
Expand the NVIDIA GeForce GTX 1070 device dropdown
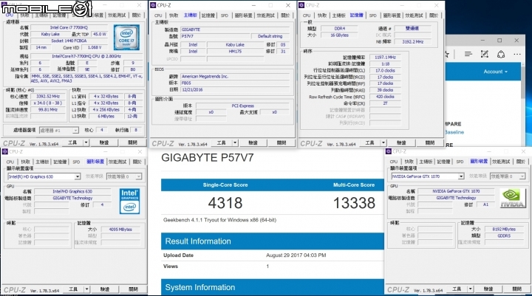click(461, 176)
